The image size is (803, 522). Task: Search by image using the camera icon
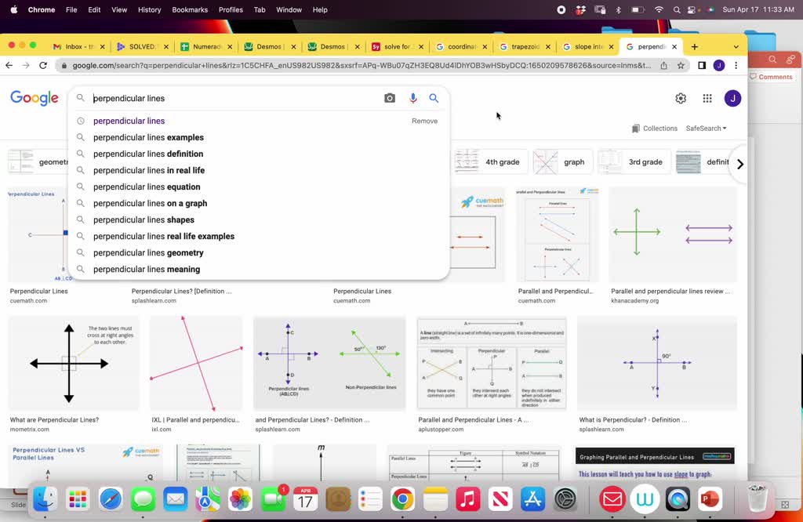coord(390,98)
